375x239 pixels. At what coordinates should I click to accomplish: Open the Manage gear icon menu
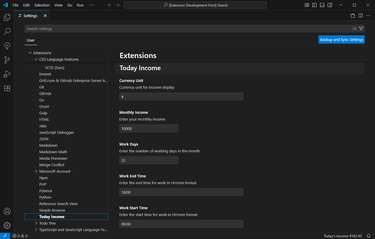[7, 225]
